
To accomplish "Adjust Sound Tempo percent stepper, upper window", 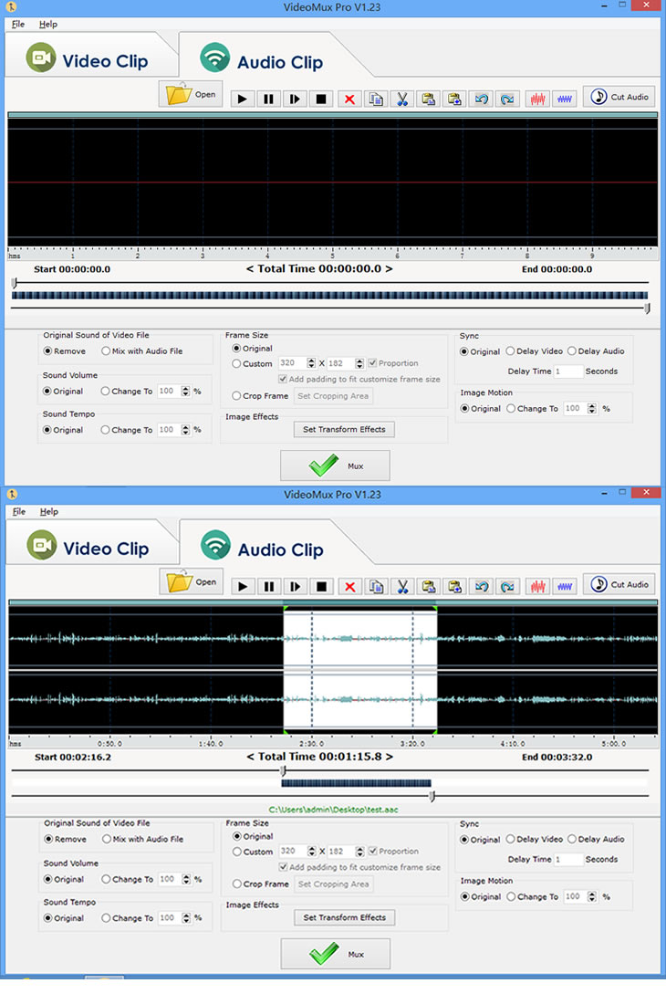I will pyautogui.click(x=185, y=430).
